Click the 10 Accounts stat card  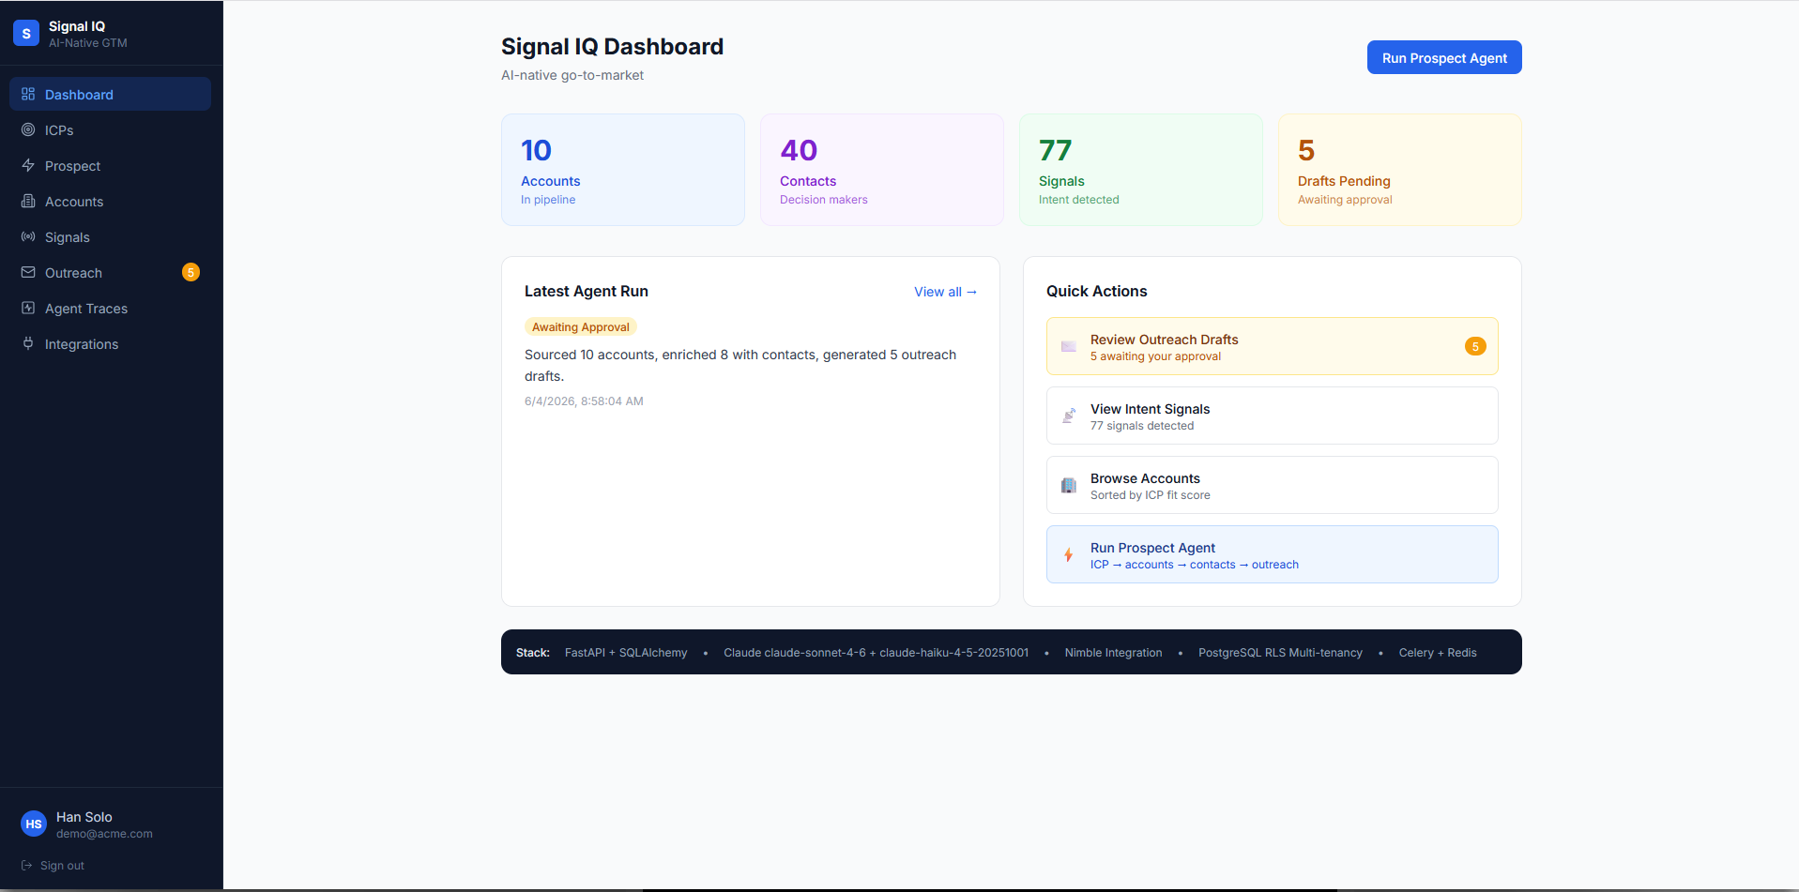(623, 170)
